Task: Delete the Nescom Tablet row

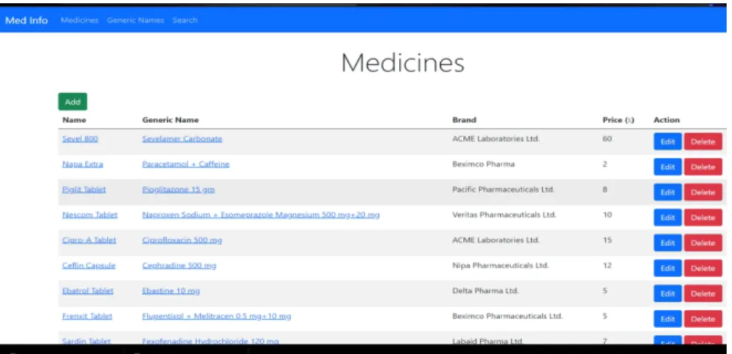Action: point(702,218)
